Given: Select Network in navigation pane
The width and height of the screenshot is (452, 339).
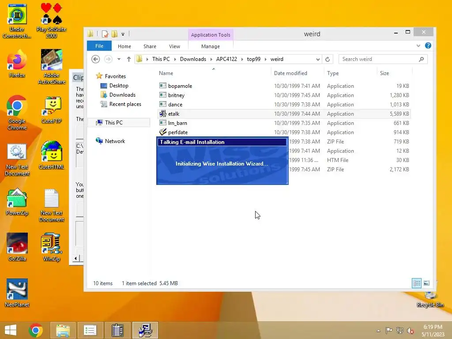Looking at the screenshot, I should click(115, 141).
